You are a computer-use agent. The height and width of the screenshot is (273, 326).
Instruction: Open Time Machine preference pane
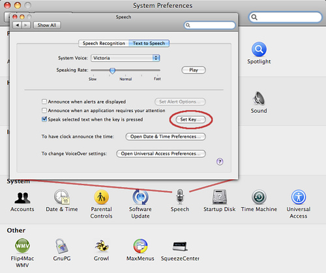(x=259, y=201)
